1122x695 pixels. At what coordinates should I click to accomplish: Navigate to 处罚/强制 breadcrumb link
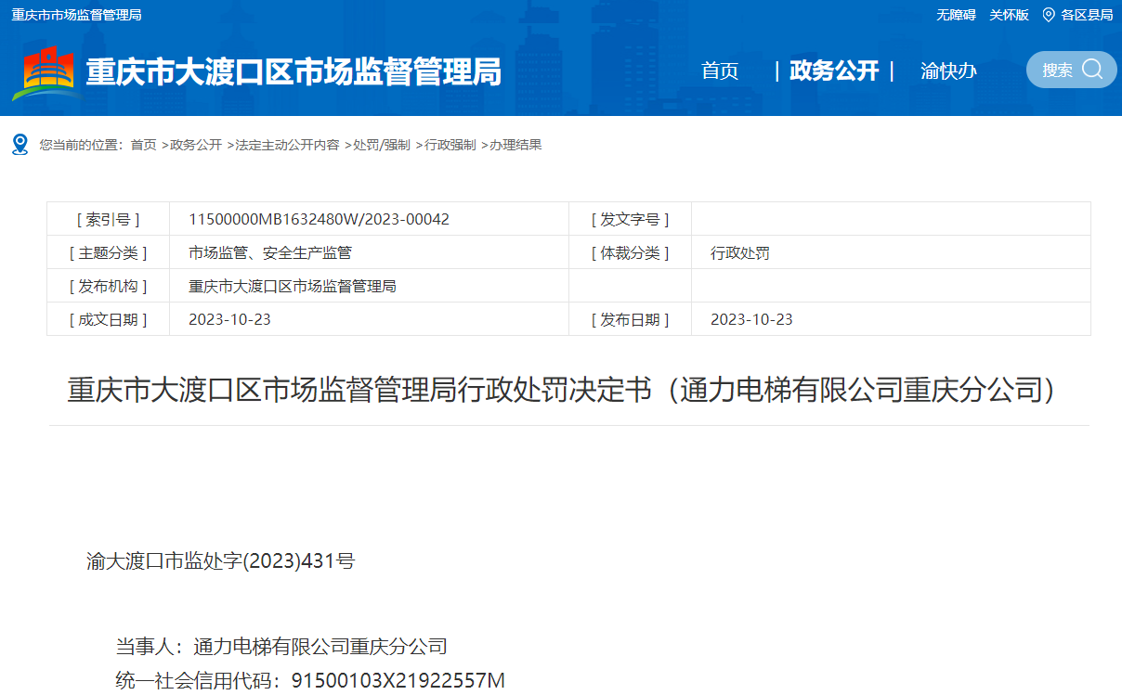pyautogui.click(x=381, y=146)
